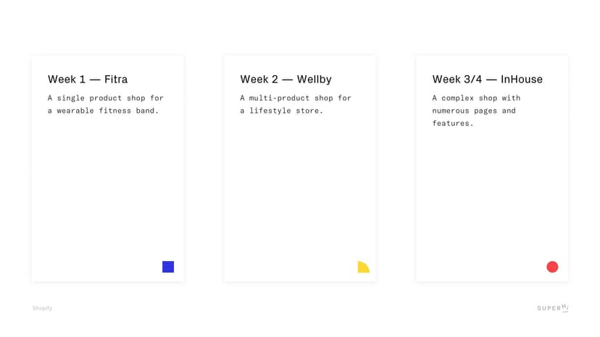
Task: Click the SUPER wordmark in the footer
Action: click(549, 309)
